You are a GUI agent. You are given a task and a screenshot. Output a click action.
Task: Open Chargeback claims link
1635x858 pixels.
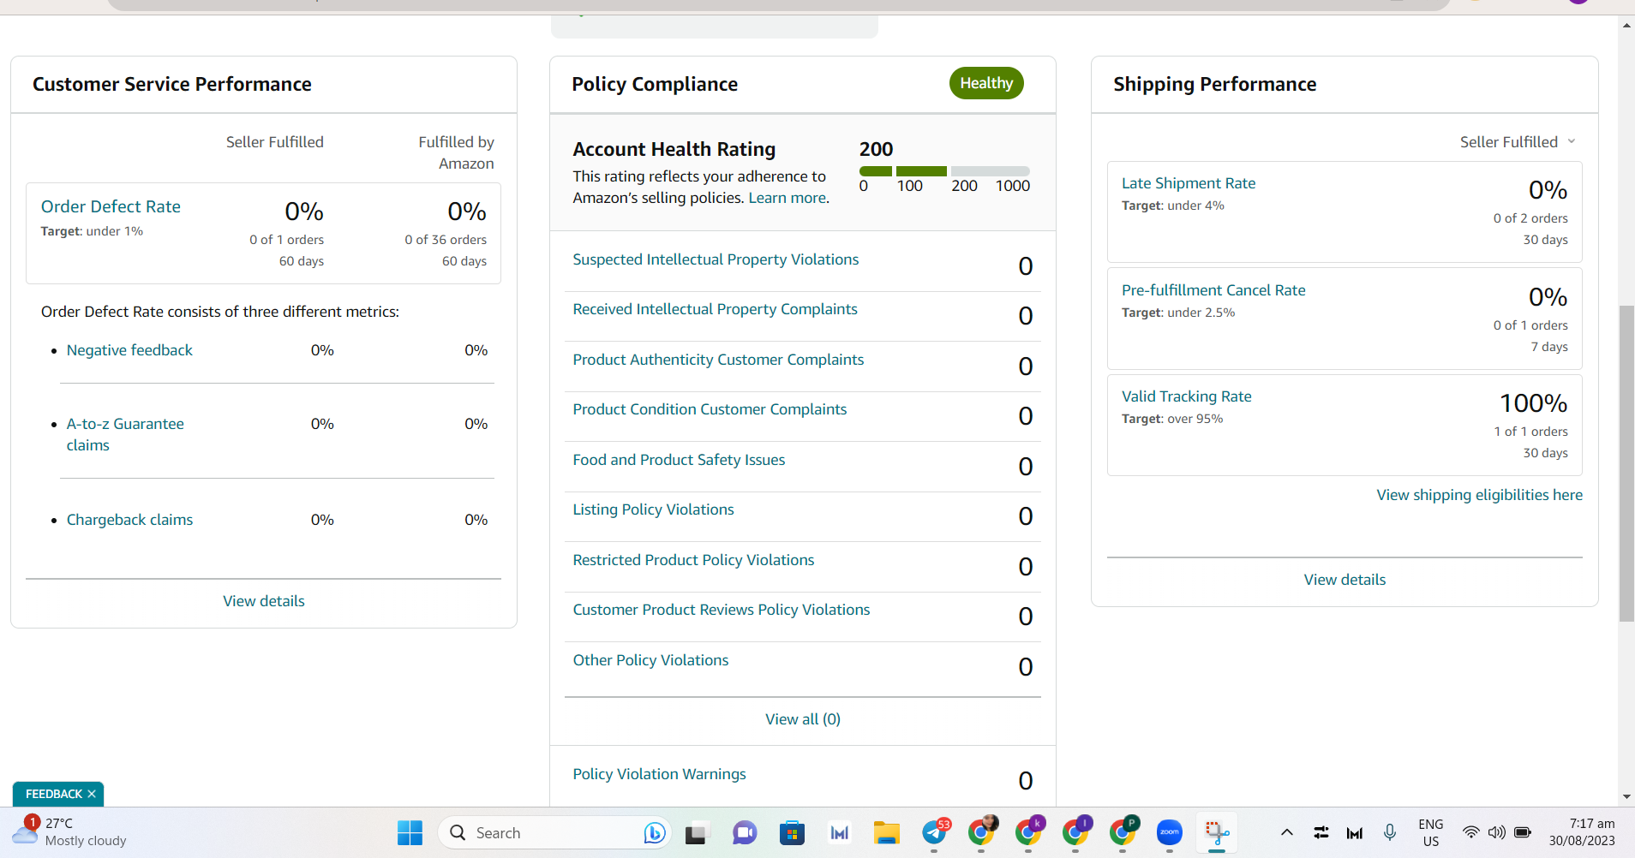(x=129, y=520)
